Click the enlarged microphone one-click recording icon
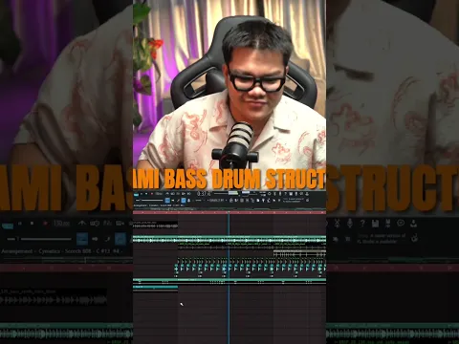The image size is (459, 344). (350, 224)
